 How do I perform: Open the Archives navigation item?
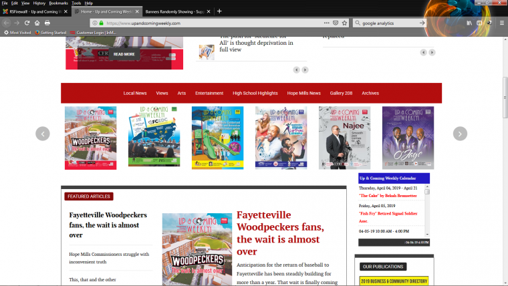point(370,94)
